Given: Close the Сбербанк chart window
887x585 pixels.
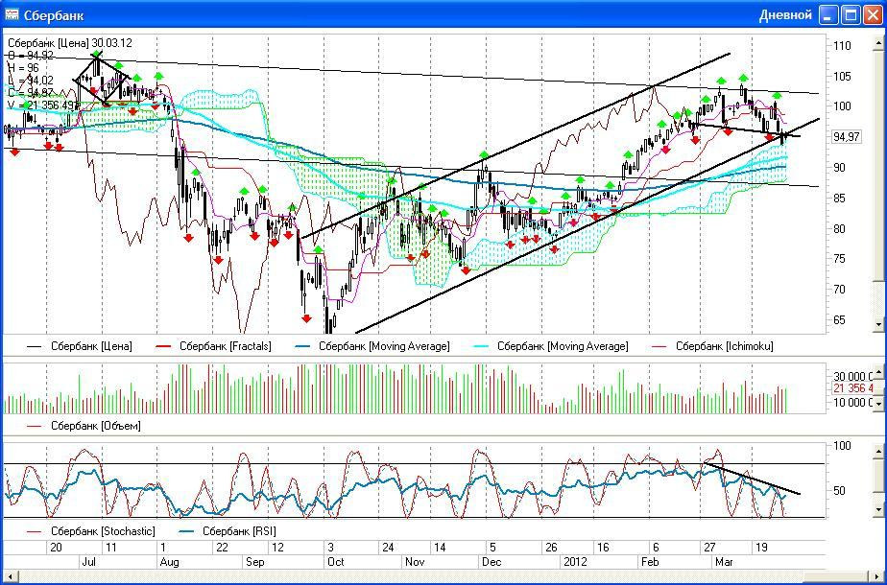Looking at the screenshot, I should [873, 15].
